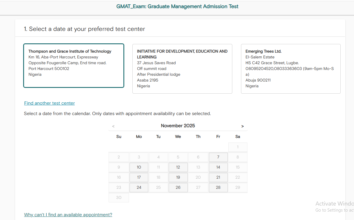Select November 26 on the calendar
Viewport: 354px width, 220px height.
coord(178,187)
